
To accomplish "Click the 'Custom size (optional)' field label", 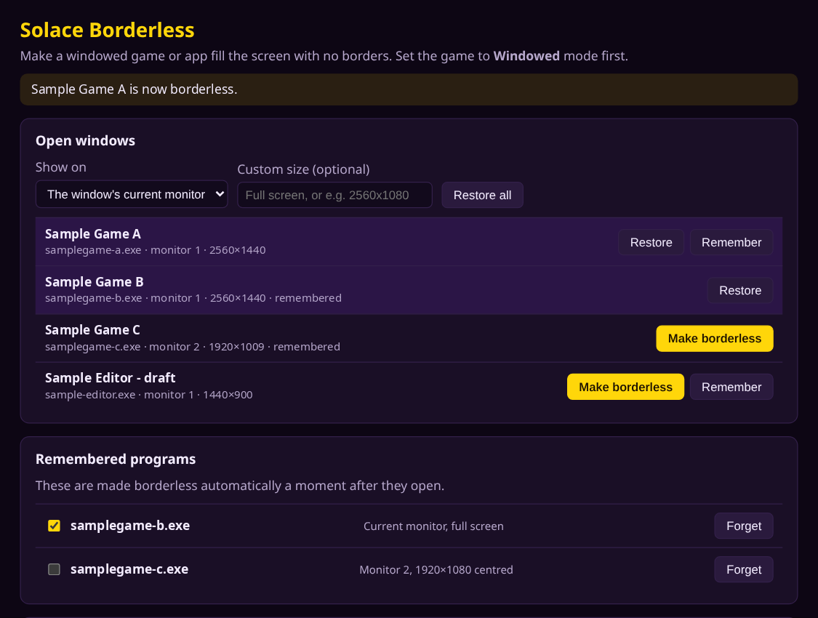I will 304,169.
